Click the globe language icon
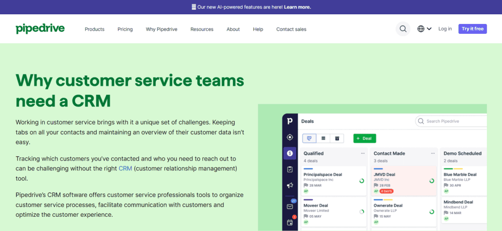This screenshot has height=231, width=502. [x=421, y=29]
